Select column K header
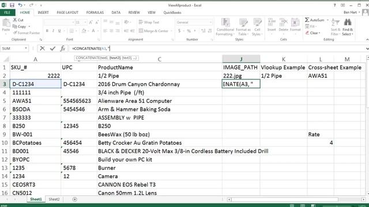The width and height of the screenshot is (369, 207). click(x=284, y=59)
